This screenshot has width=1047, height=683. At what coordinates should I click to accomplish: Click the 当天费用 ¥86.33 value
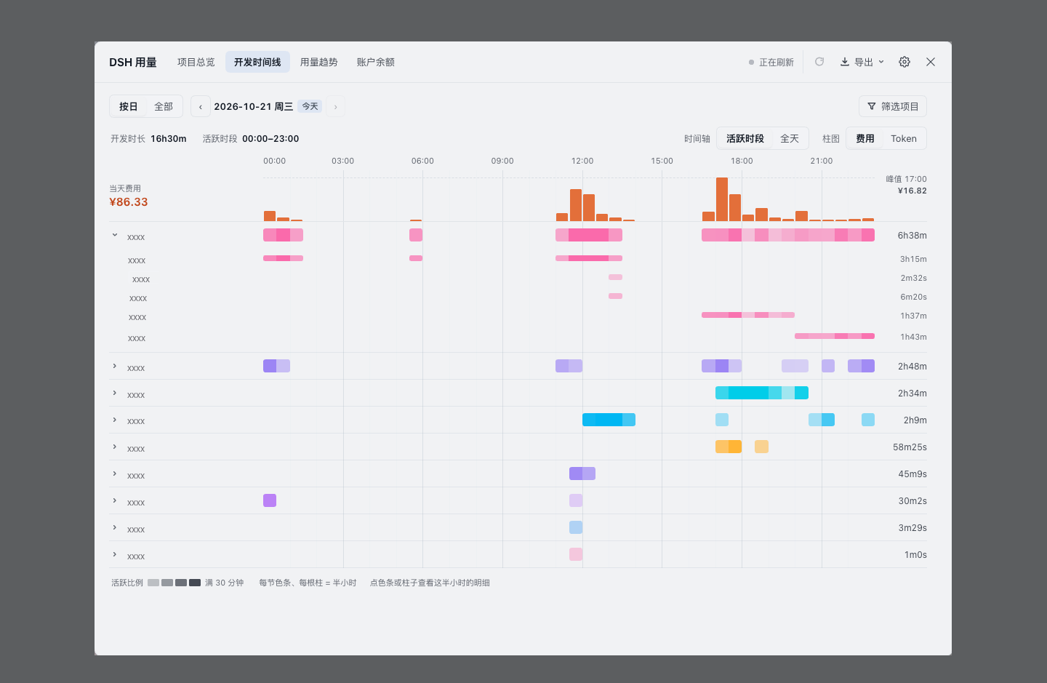click(x=129, y=202)
